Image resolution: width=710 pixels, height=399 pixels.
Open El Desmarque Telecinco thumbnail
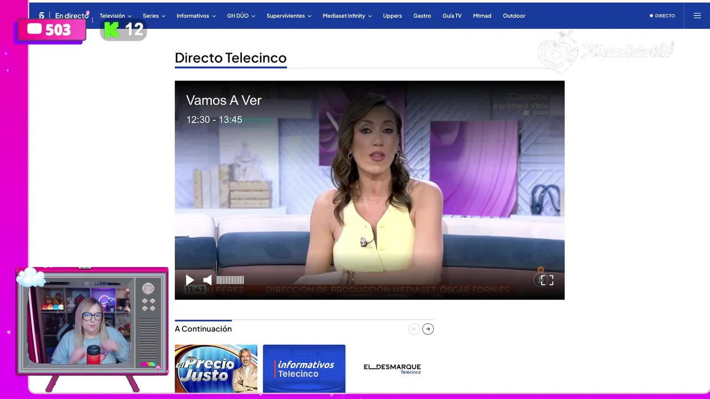(392, 369)
